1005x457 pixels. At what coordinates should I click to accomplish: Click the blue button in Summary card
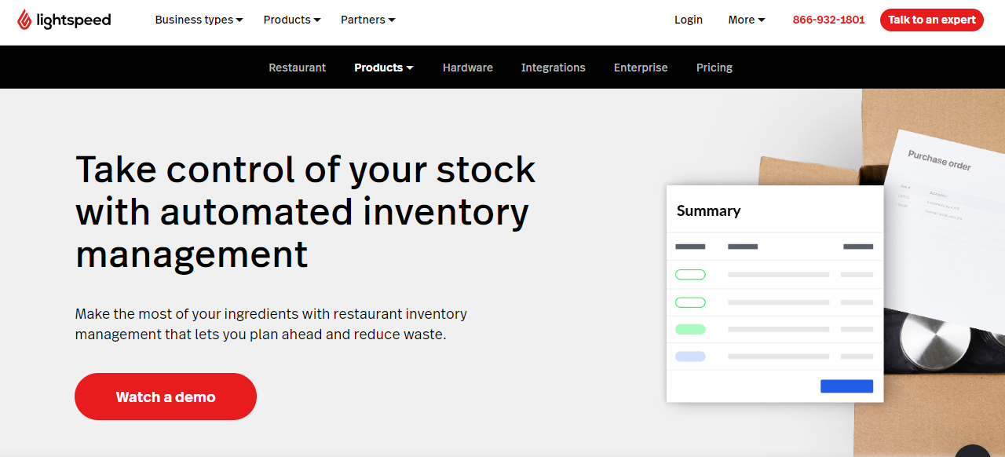click(846, 386)
